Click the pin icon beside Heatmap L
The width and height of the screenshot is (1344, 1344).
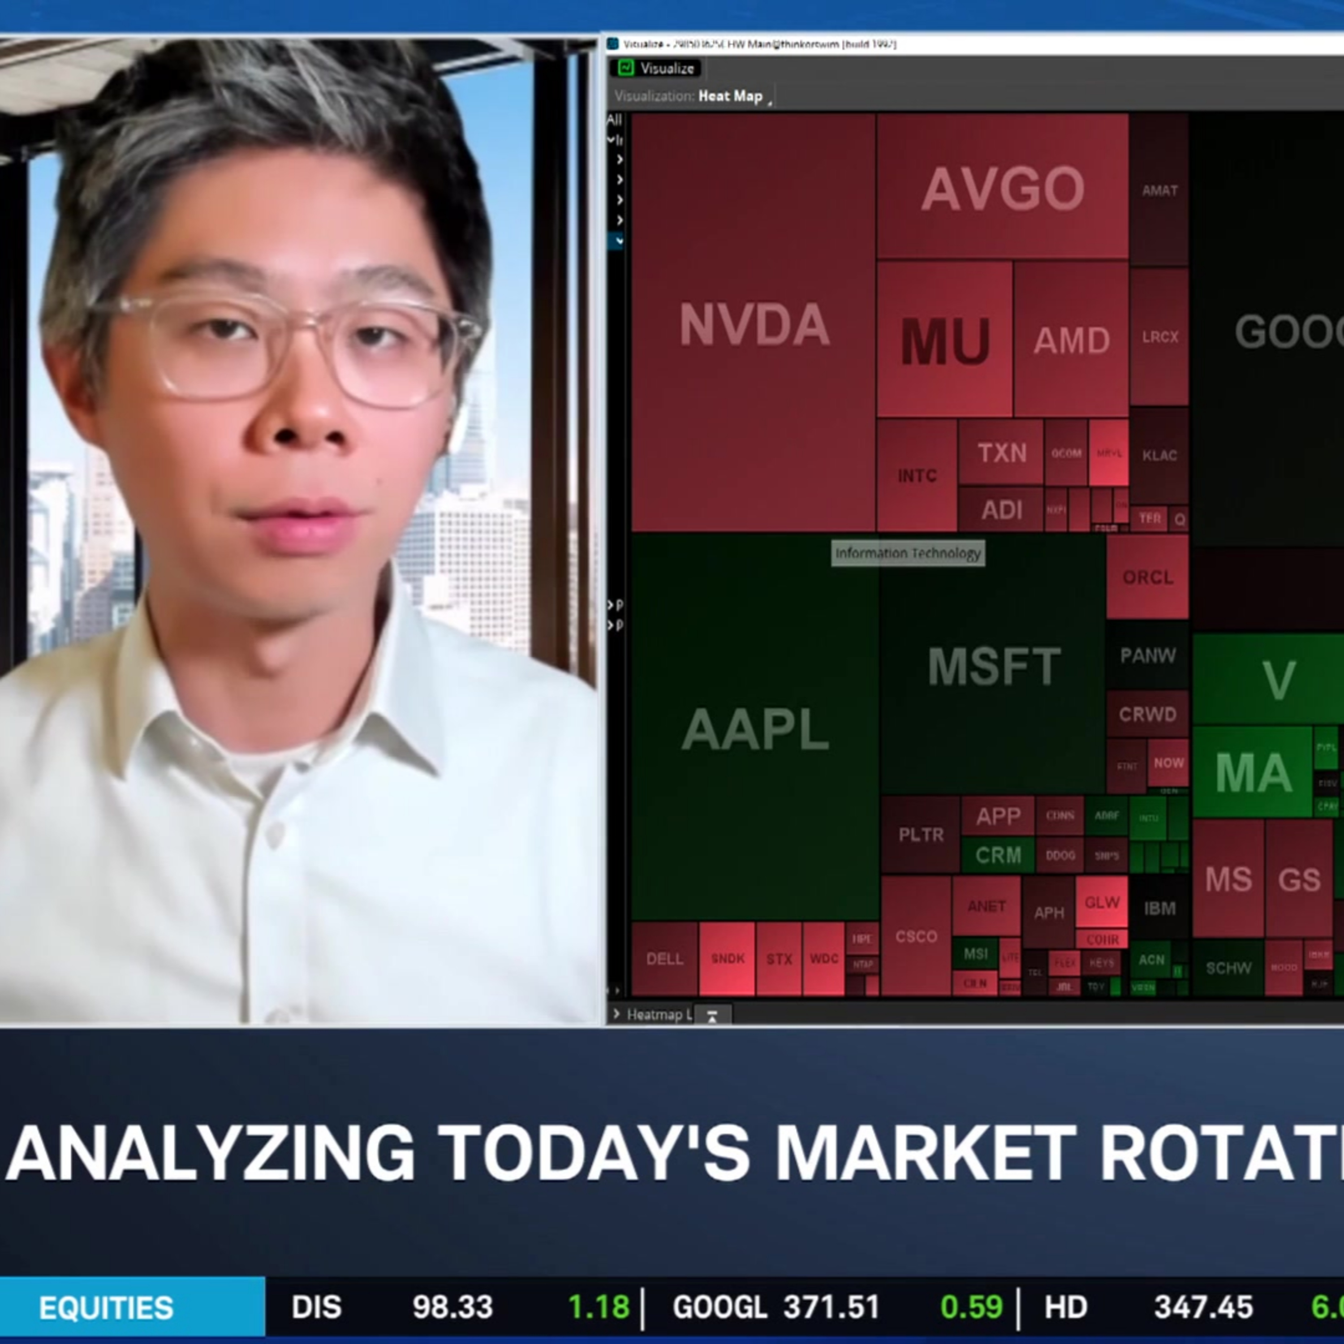(x=712, y=1016)
